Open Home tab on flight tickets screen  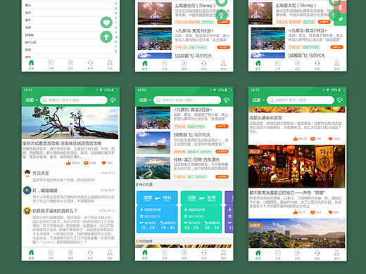pos(145,252)
